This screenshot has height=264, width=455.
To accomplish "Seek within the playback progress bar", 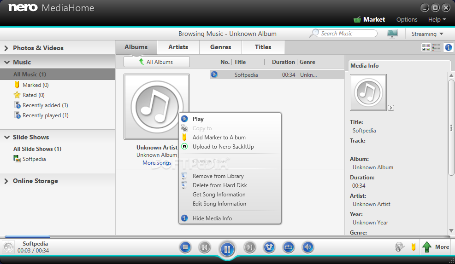I will (x=227, y=237).
